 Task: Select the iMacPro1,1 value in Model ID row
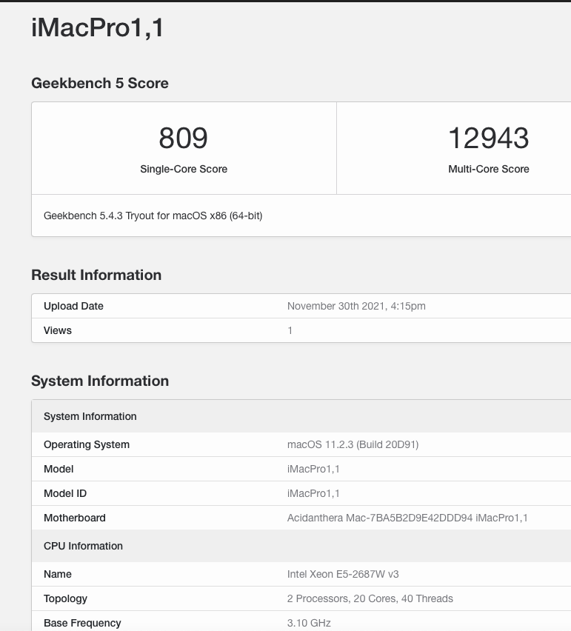coord(313,494)
